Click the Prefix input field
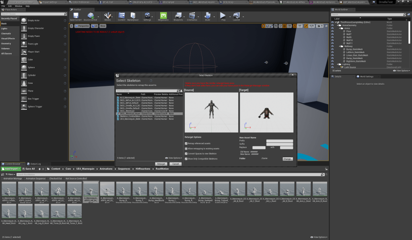This screenshot has width=412, height=240. 279,141
